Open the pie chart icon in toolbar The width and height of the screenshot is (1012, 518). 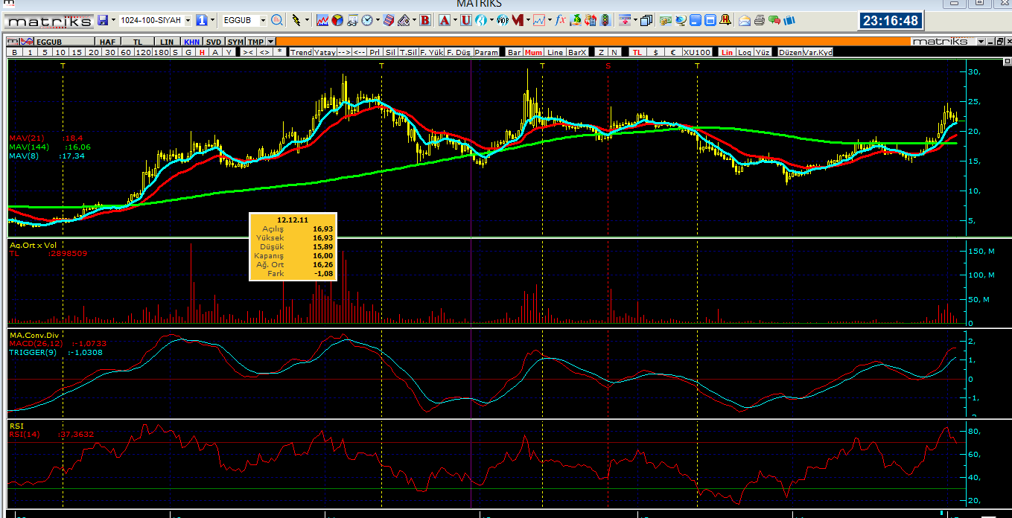point(337,21)
